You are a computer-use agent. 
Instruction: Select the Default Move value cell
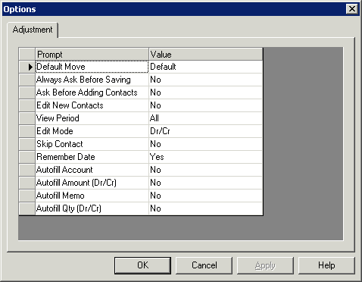click(x=206, y=67)
